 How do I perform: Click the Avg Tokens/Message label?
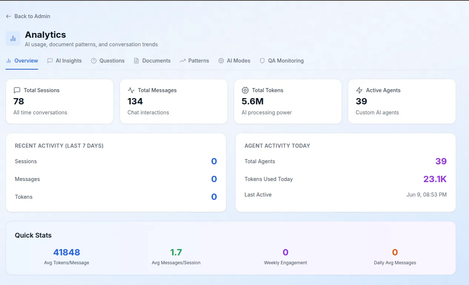67,263
